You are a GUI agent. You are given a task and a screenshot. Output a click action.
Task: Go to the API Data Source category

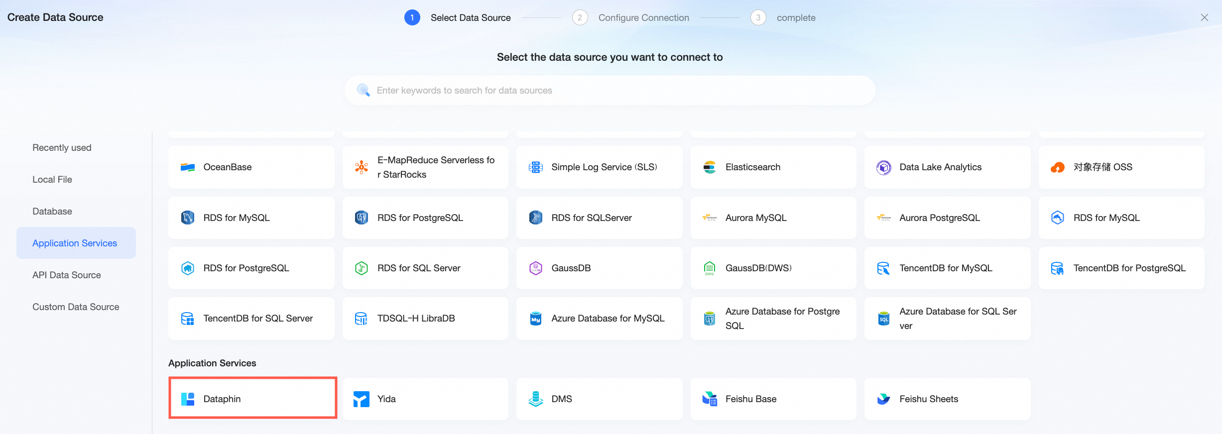(67, 275)
